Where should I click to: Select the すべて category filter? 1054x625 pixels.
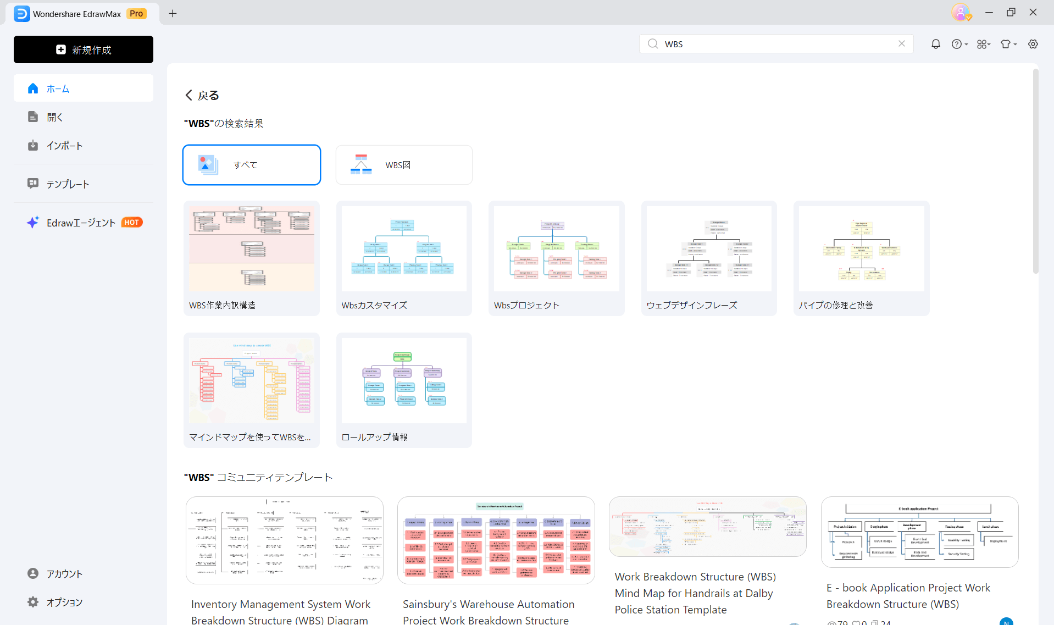coord(252,165)
